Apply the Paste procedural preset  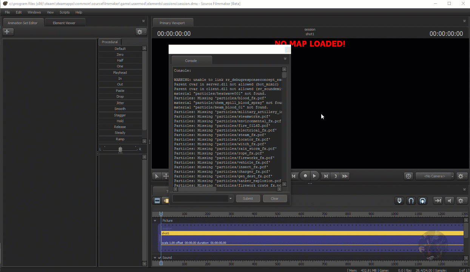pyautogui.click(x=120, y=91)
